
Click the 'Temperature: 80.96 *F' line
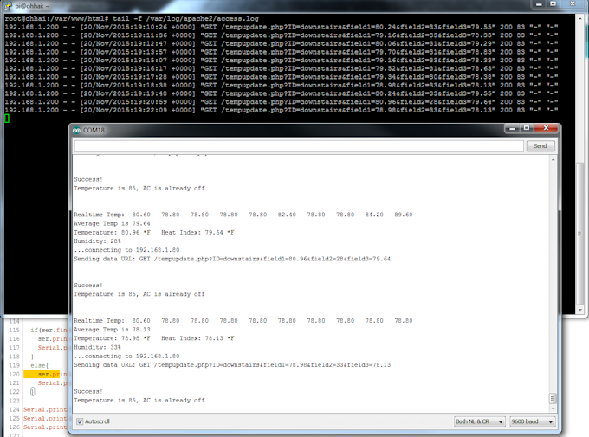coord(154,233)
